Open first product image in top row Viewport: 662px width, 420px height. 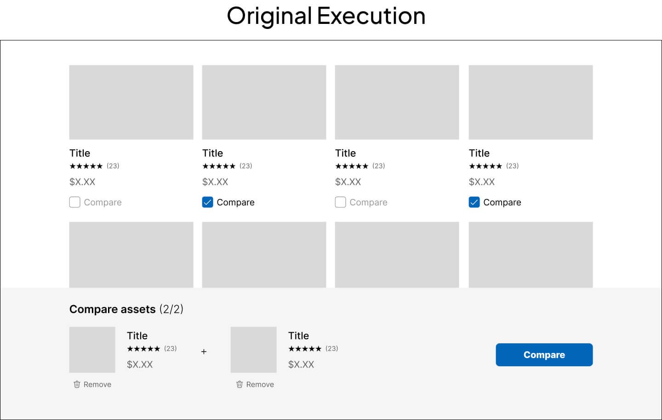[131, 102]
